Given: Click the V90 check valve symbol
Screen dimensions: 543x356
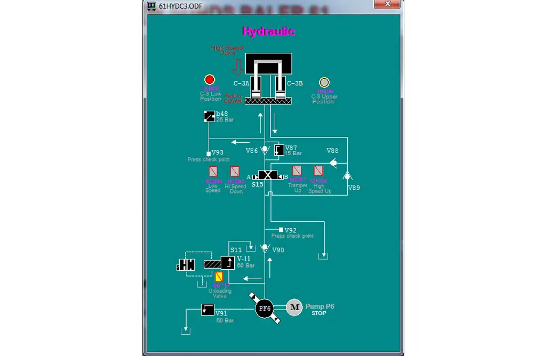Looking at the screenshot, I should pos(265,248).
